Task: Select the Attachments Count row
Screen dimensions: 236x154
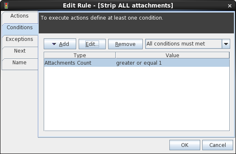Action: [137, 63]
